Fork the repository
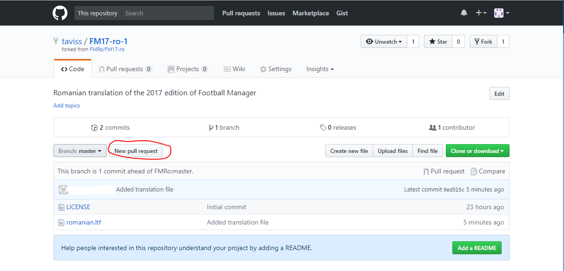This screenshot has width=564, height=271. (483, 41)
